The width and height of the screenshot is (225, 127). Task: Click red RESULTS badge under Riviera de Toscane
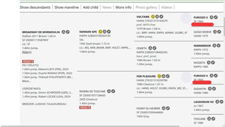(x=85, y=108)
